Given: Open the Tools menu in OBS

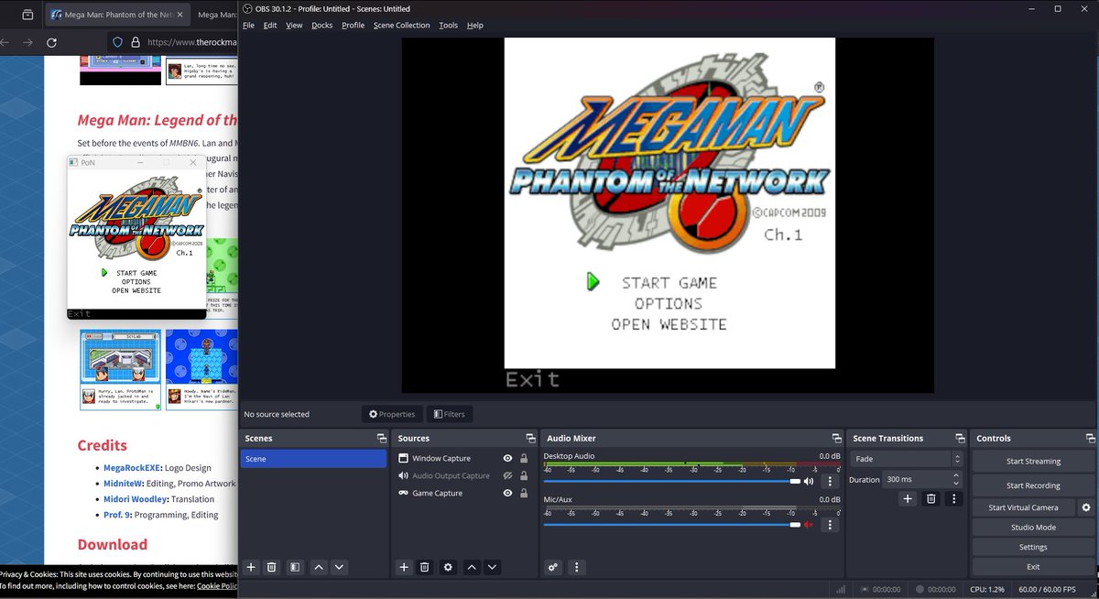Looking at the screenshot, I should (x=448, y=26).
